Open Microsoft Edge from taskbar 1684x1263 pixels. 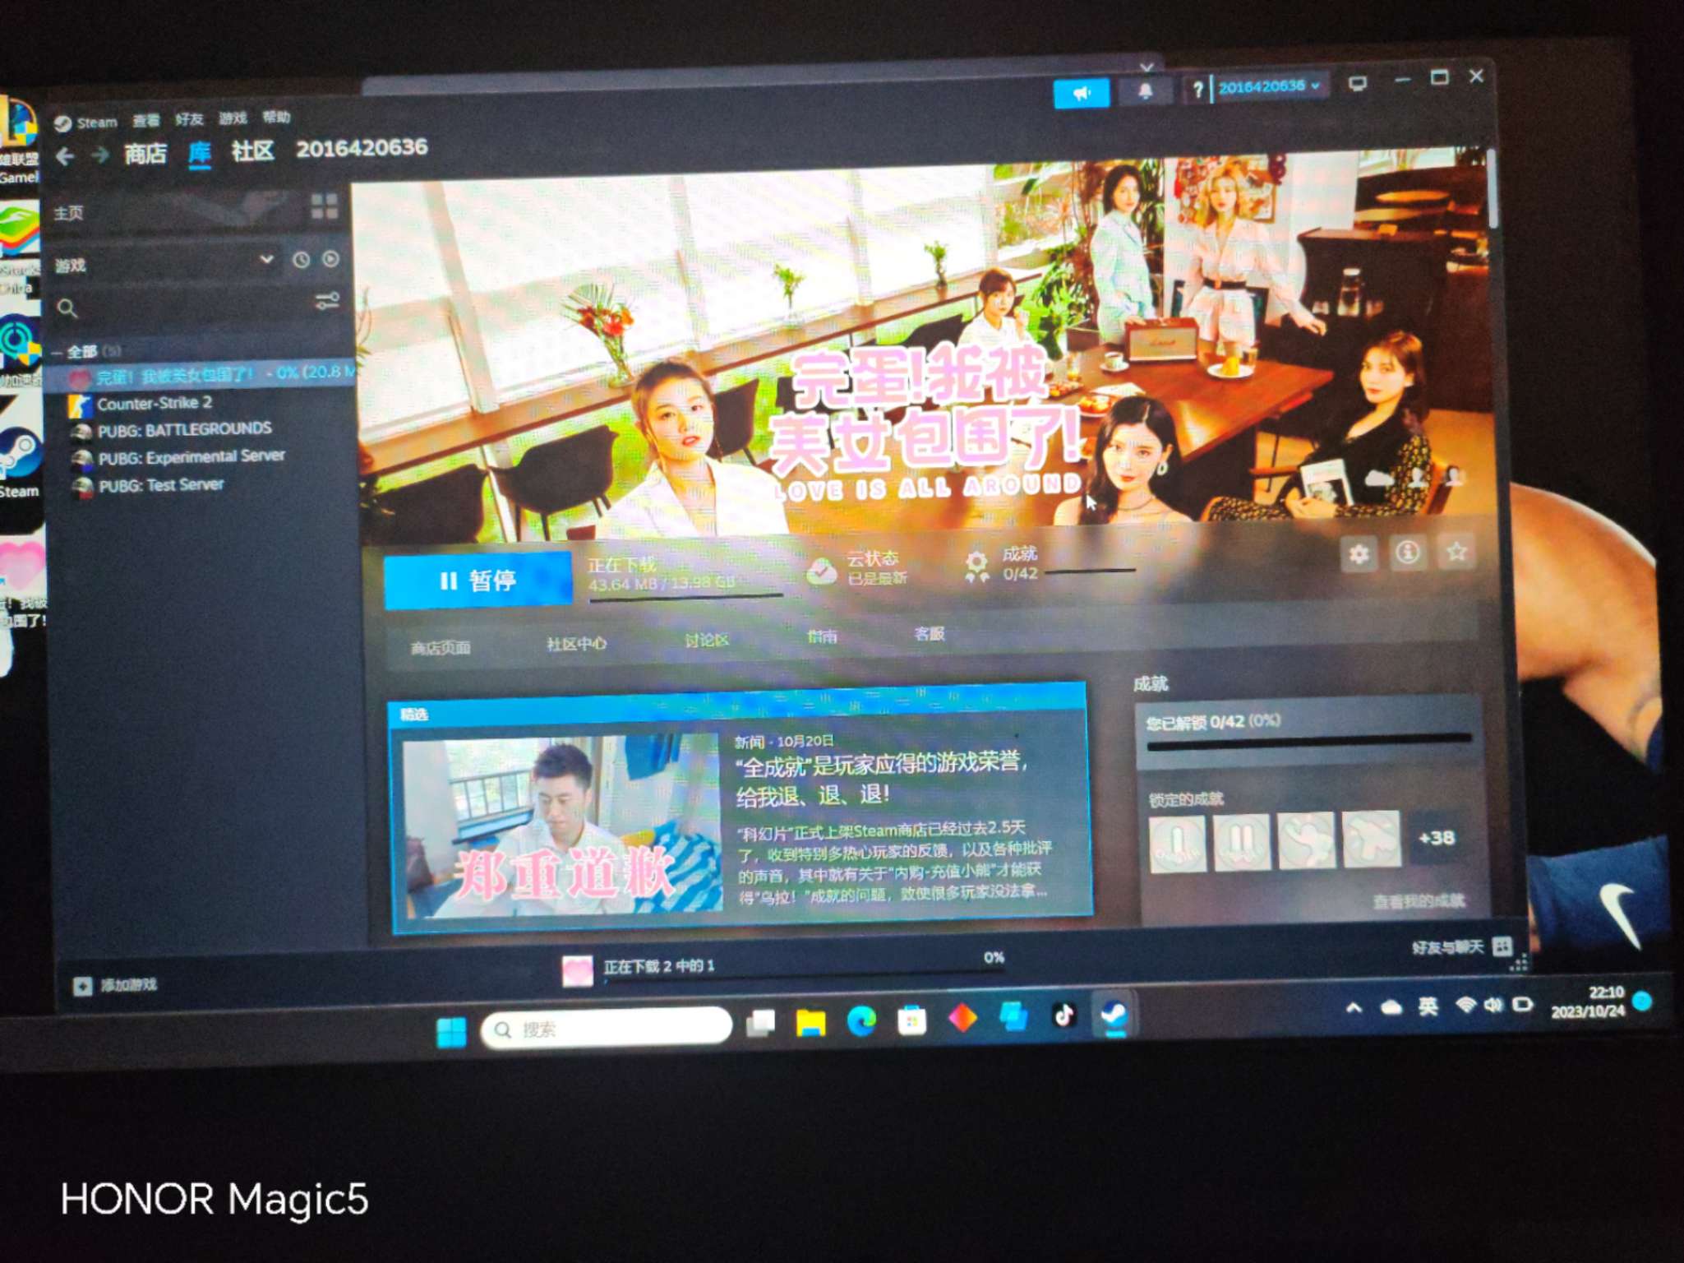tap(861, 1021)
